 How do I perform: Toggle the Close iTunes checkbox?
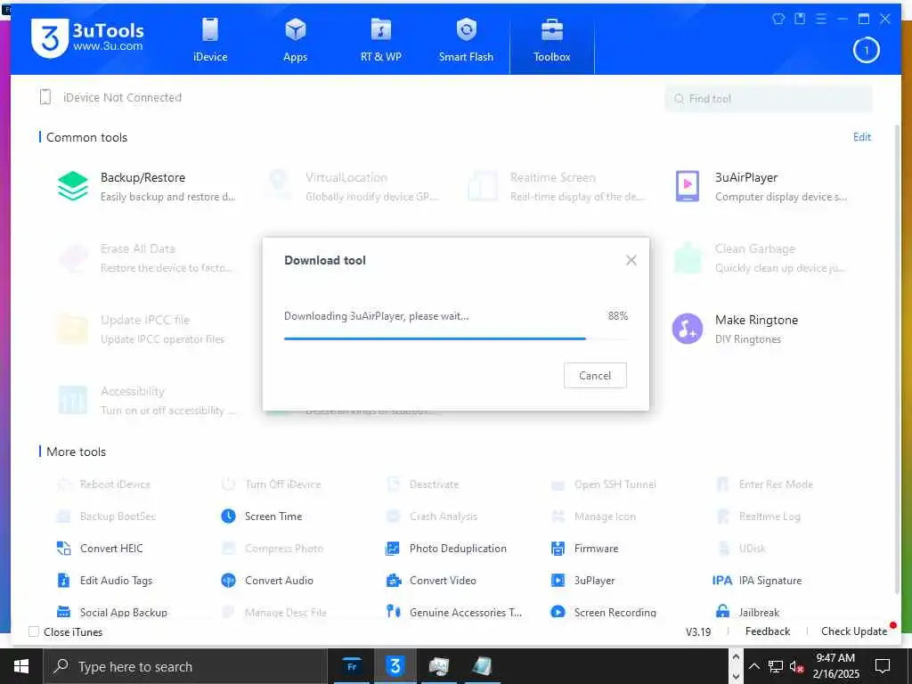(34, 631)
